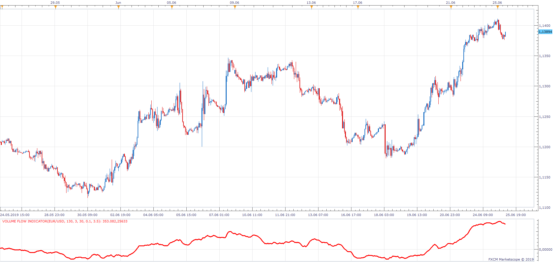Select the Volume Flow Indicator label
The image size is (555, 262).
click(65, 221)
